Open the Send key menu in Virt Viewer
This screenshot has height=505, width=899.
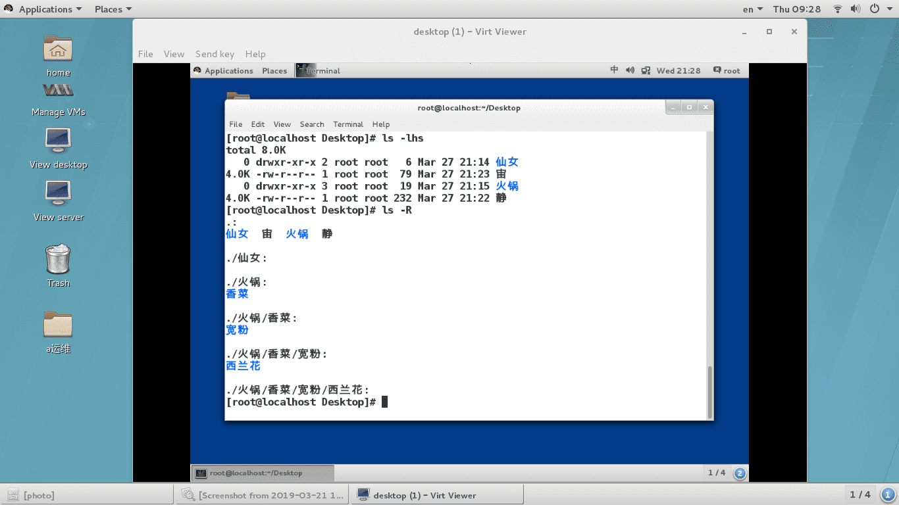[215, 54]
